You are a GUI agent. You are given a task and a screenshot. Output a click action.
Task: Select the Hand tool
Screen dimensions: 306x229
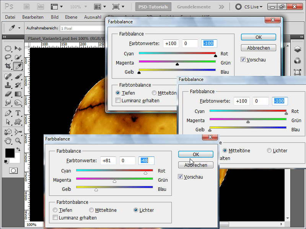point(8,140)
